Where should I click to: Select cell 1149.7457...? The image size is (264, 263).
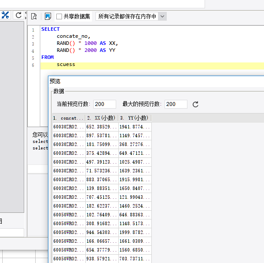click(x=135, y=135)
